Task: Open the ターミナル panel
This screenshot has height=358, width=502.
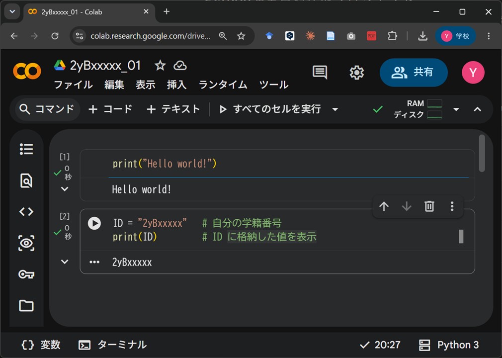Action: [113, 345]
